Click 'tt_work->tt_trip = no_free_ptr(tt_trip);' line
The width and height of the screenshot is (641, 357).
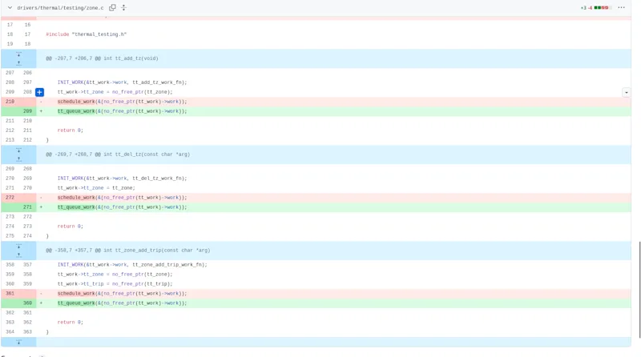pyautogui.click(x=115, y=284)
